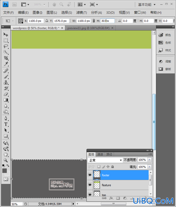Select the Eraser tool
Viewport: 176px width, 207px height.
(6, 94)
